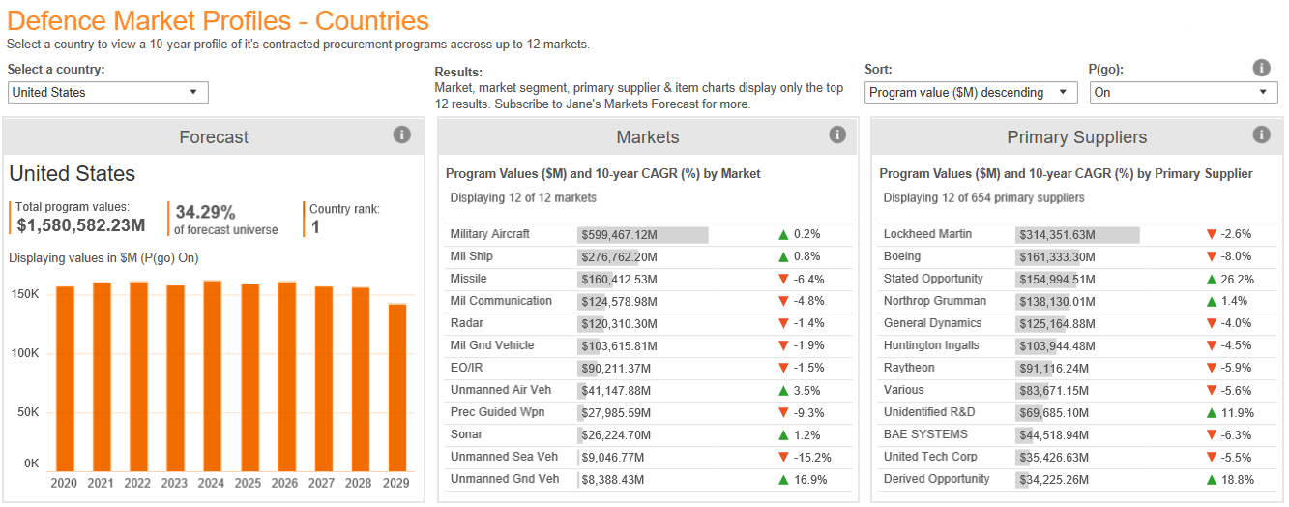Select the Missile market row

coord(648,279)
